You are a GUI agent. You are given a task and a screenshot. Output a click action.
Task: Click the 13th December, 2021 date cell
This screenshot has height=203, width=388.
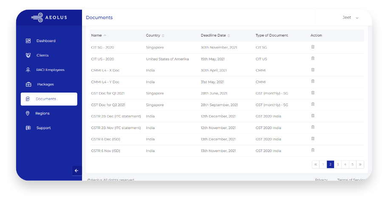click(x=218, y=139)
